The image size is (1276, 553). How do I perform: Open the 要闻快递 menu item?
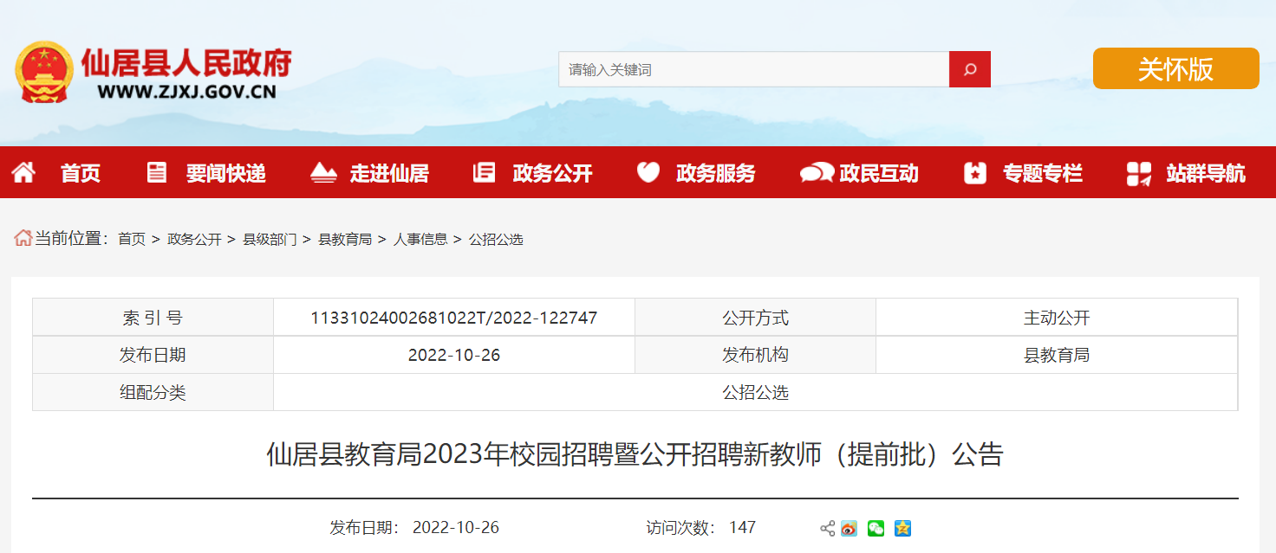coord(225,173)
